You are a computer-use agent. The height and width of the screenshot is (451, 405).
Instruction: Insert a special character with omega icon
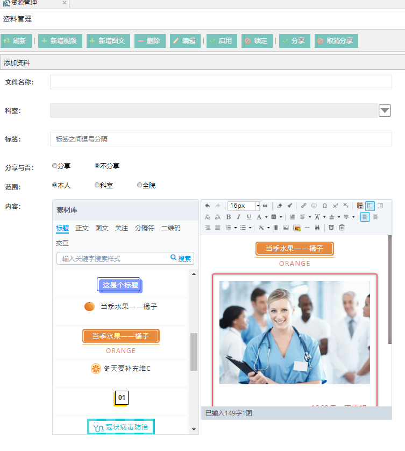(x=324, y=206)
